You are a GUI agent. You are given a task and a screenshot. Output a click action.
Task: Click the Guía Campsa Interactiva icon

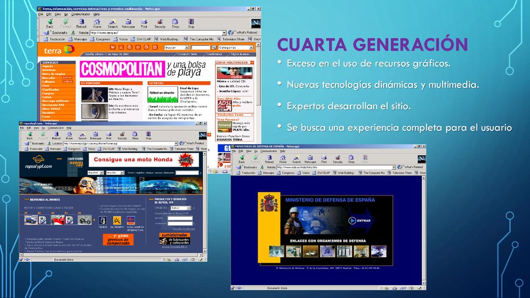[x=131, y=220]
